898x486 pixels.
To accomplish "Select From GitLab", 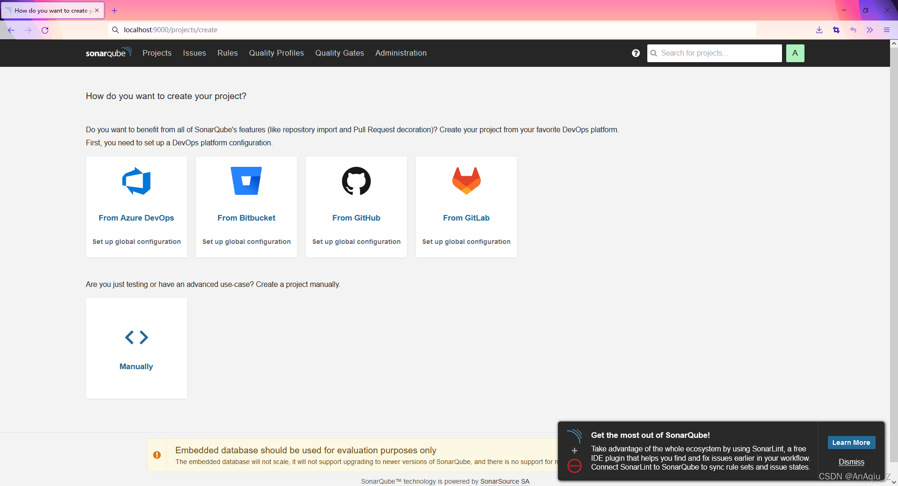I will [x=466, y=218].
